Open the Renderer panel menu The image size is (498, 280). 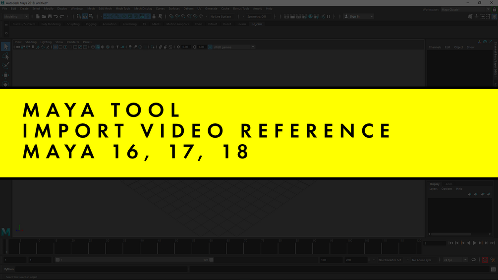coord(73,42)
